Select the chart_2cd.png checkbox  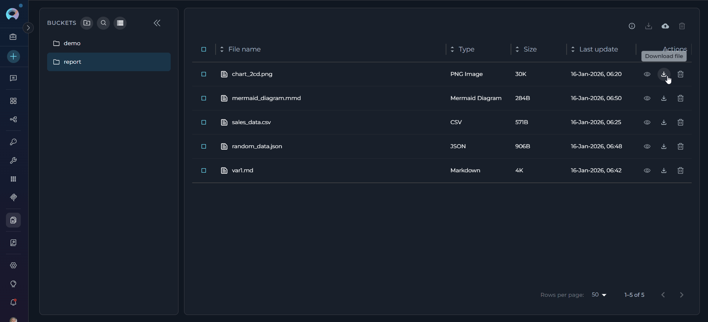pyautogui.click(x=204, y=74)
